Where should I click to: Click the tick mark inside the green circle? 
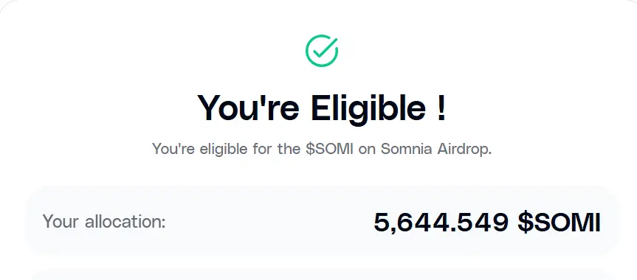(325, 49)
